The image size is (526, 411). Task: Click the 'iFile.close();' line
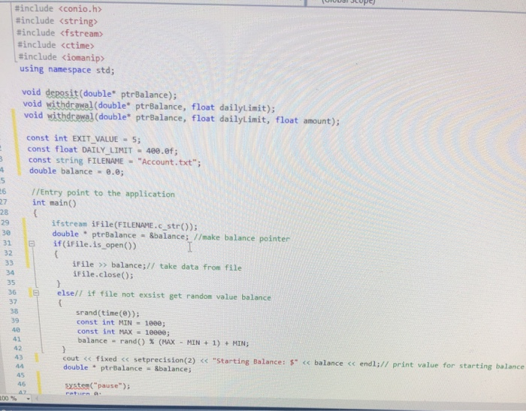[x=103, y=274]
